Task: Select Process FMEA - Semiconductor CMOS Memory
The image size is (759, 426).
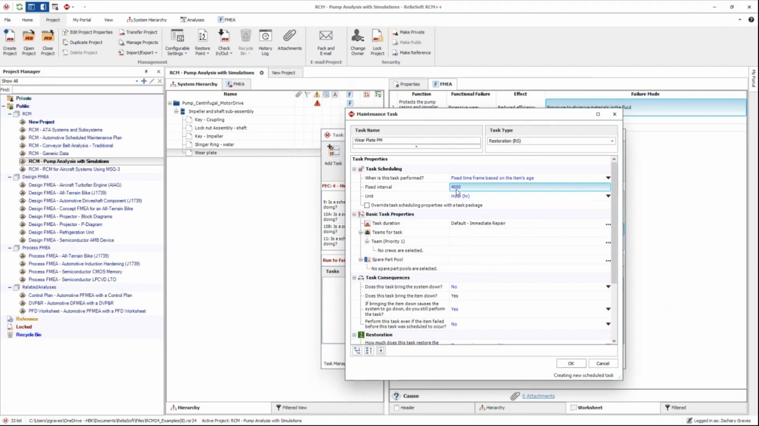Action: (x=75, y=272)
